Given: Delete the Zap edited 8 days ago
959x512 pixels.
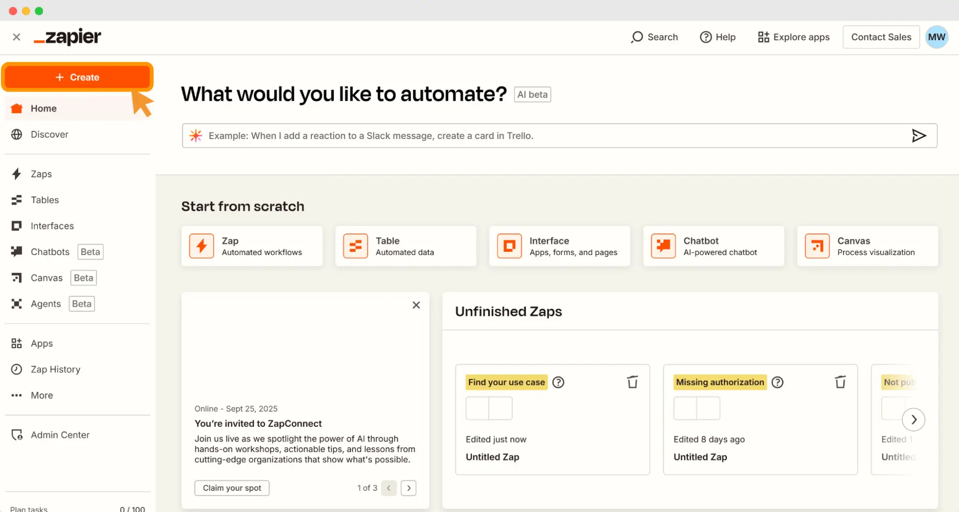Looking at the screenshot, I should point(840,382).
